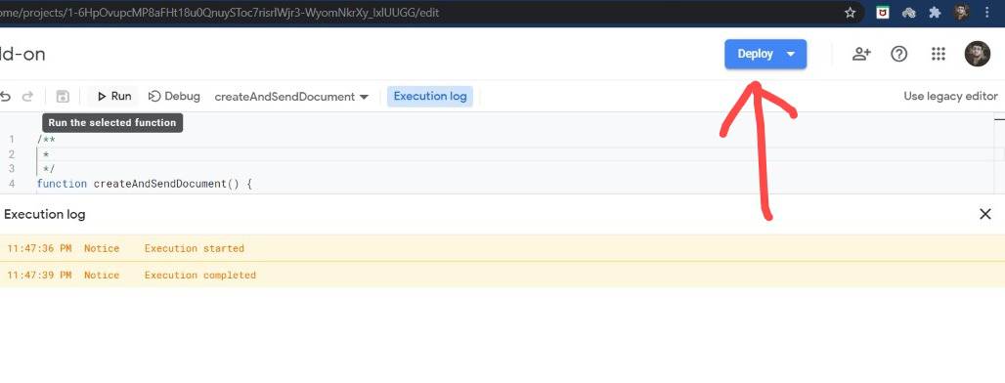Open the Google apps grid icon

[x=939, y=55]
